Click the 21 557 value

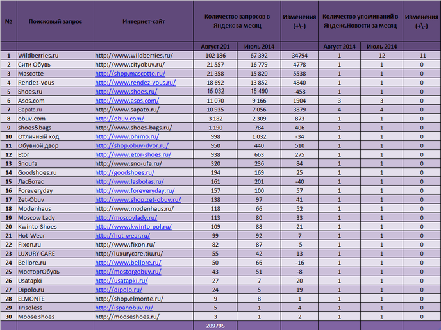[x=215, y=65]
